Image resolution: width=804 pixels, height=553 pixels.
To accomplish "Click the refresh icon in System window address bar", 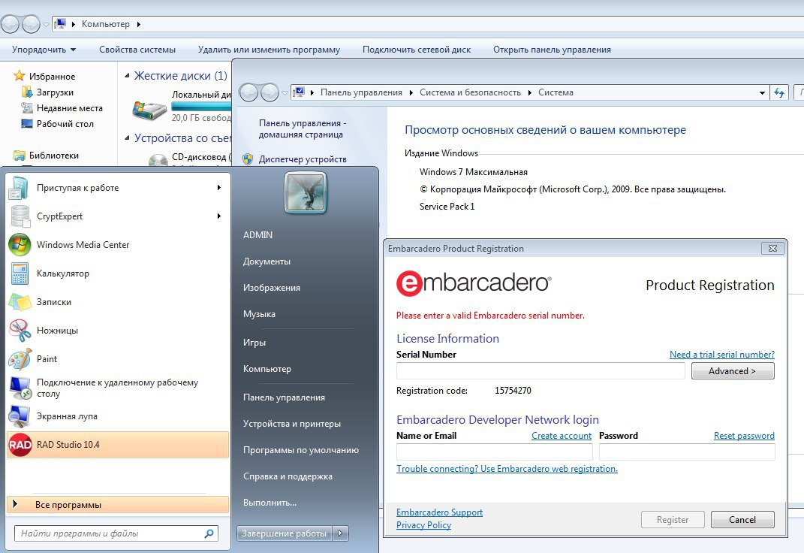I will tap(779, 93).
